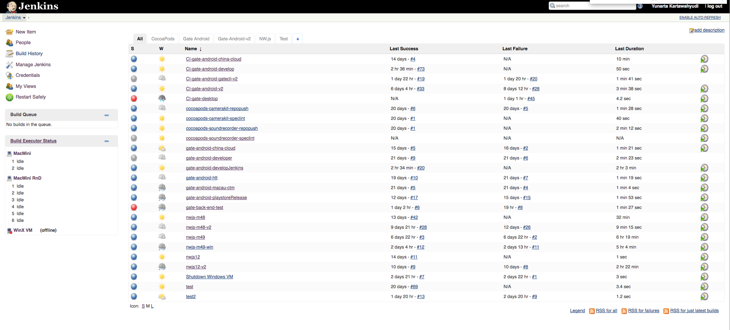Open the nwjs12-v2 job

(196, 267)
